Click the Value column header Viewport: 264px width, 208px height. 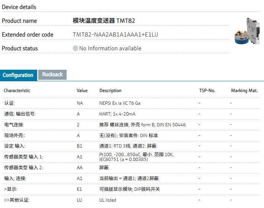[x=82, y=91]
